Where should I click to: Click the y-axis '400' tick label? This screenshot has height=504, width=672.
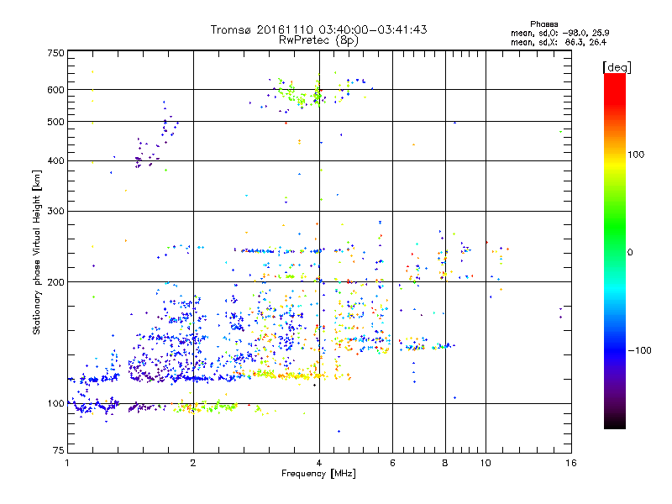[55, 161]
